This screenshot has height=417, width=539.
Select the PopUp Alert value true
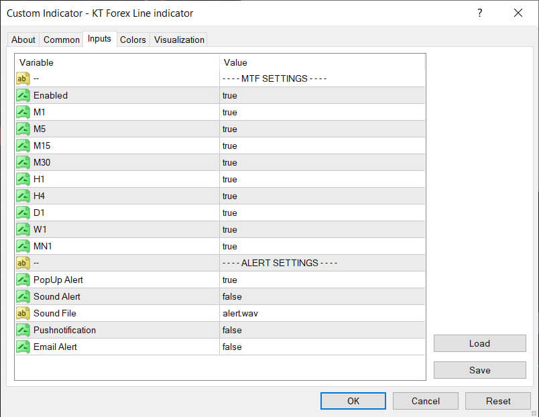pyautogui.click(x=230, y=280)
